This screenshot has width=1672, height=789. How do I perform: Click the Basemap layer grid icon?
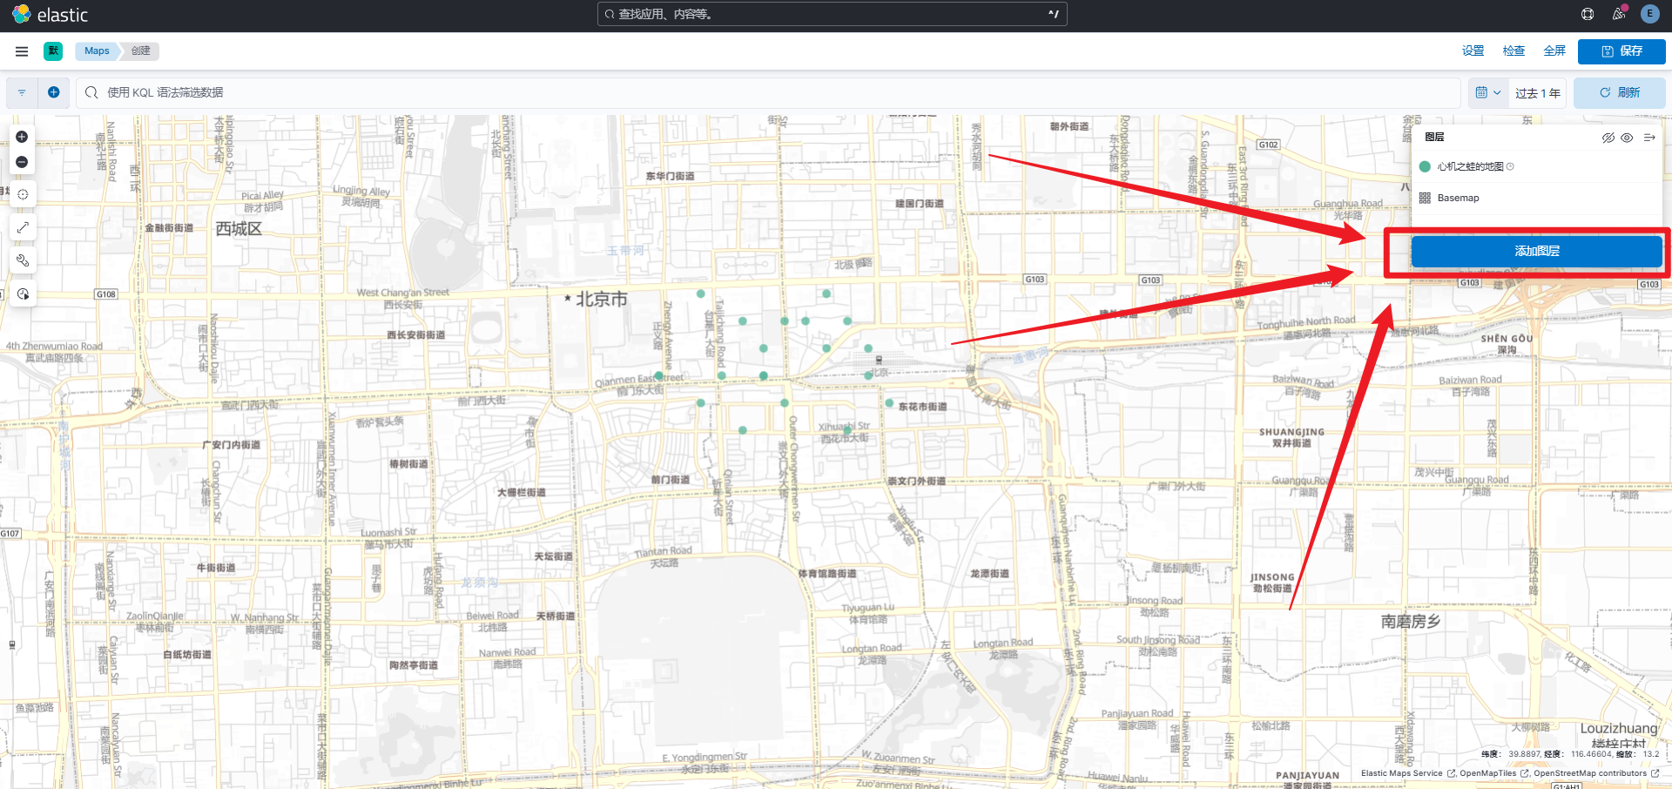point(1425,198)
